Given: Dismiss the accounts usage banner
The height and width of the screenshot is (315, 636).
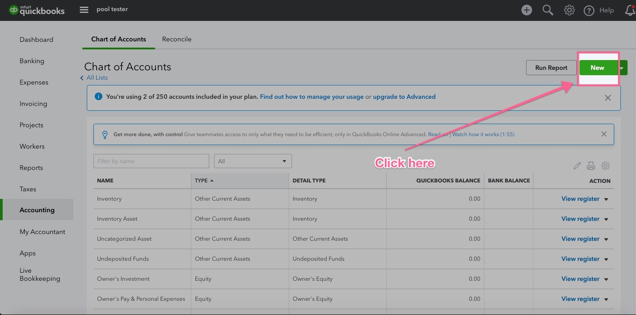Looking at the screenshot, I should [608, 98].
